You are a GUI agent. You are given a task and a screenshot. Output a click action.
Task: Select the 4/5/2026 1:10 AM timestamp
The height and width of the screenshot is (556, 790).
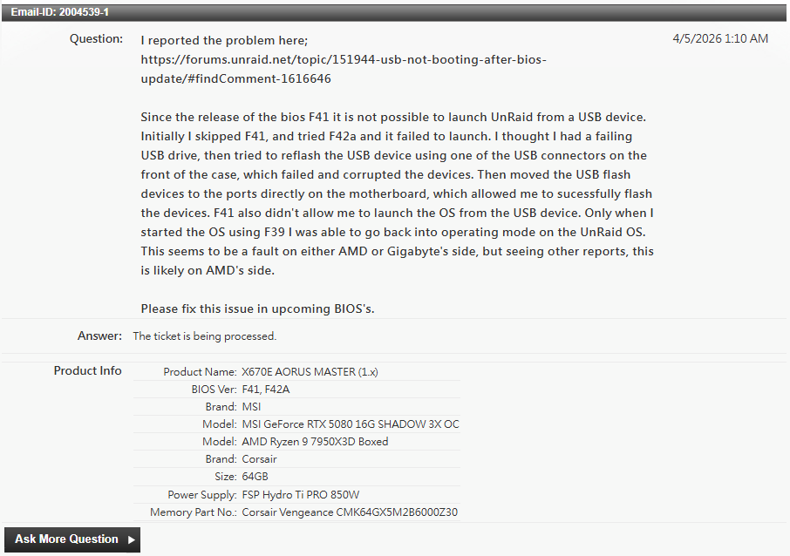coord(720,38)
